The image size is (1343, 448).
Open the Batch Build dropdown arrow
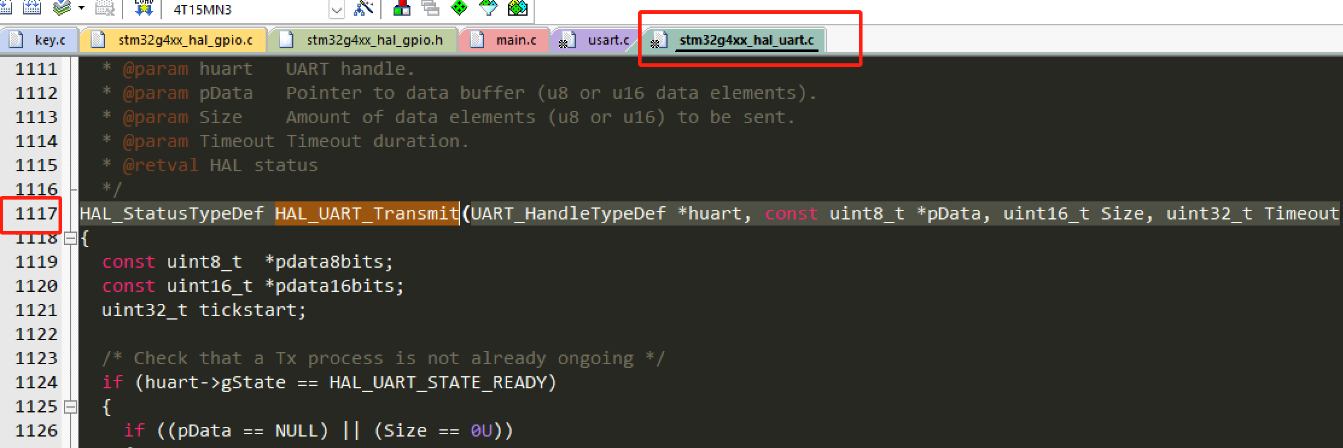[81, 8]
